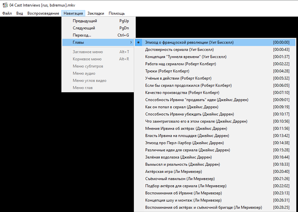Jump to chapter Власть Ирвина на площадке
Viewport: 298px width, 212px height.
click(215, 136)
